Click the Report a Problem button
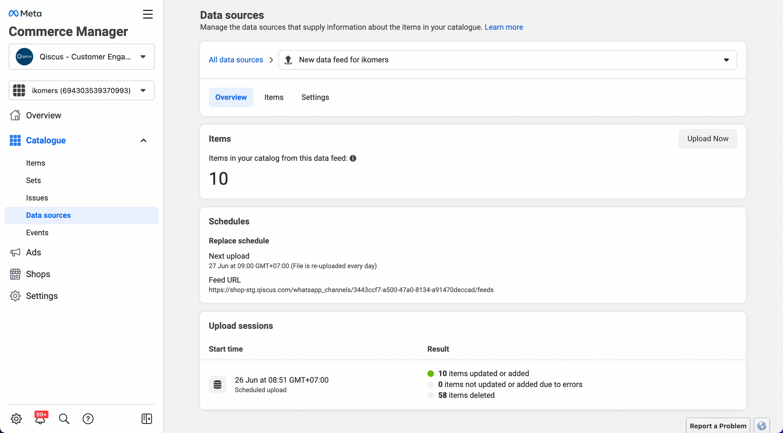Screen dimensions: 783x433 pyautogui.click(x=718, y=426)
